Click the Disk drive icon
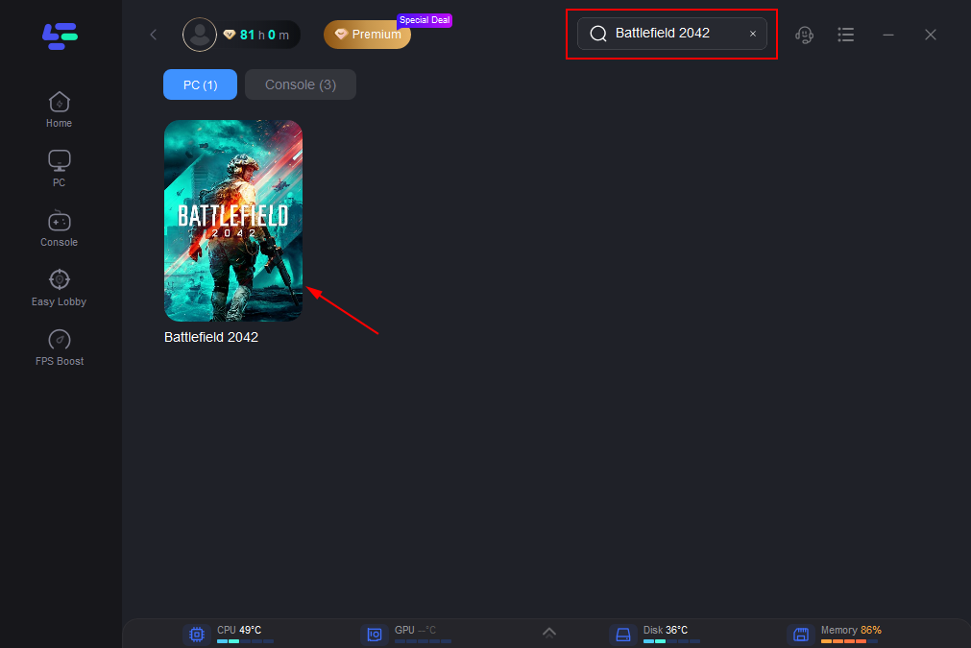971x648 pixels. tap(623, 635)
